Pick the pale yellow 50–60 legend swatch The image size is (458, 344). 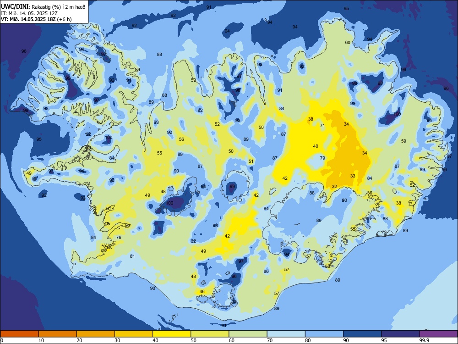(210, 334)
